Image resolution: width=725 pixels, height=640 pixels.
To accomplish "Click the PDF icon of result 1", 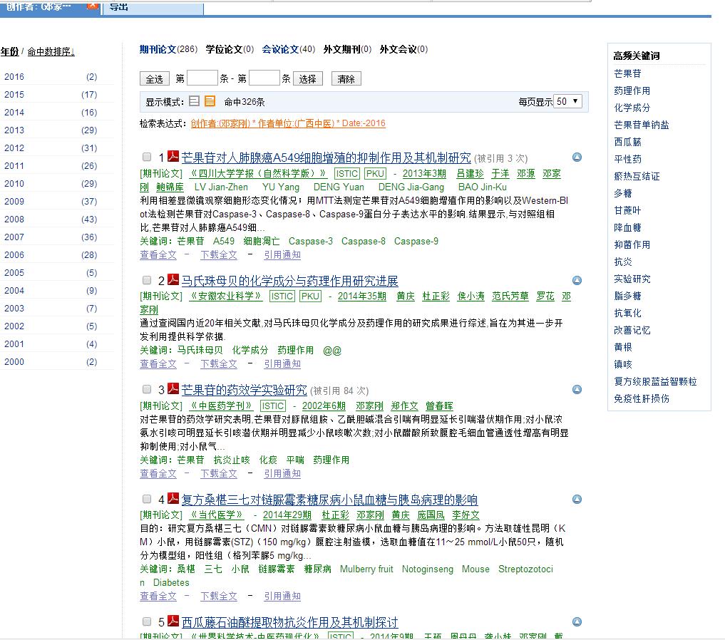I will click(173, 157).
